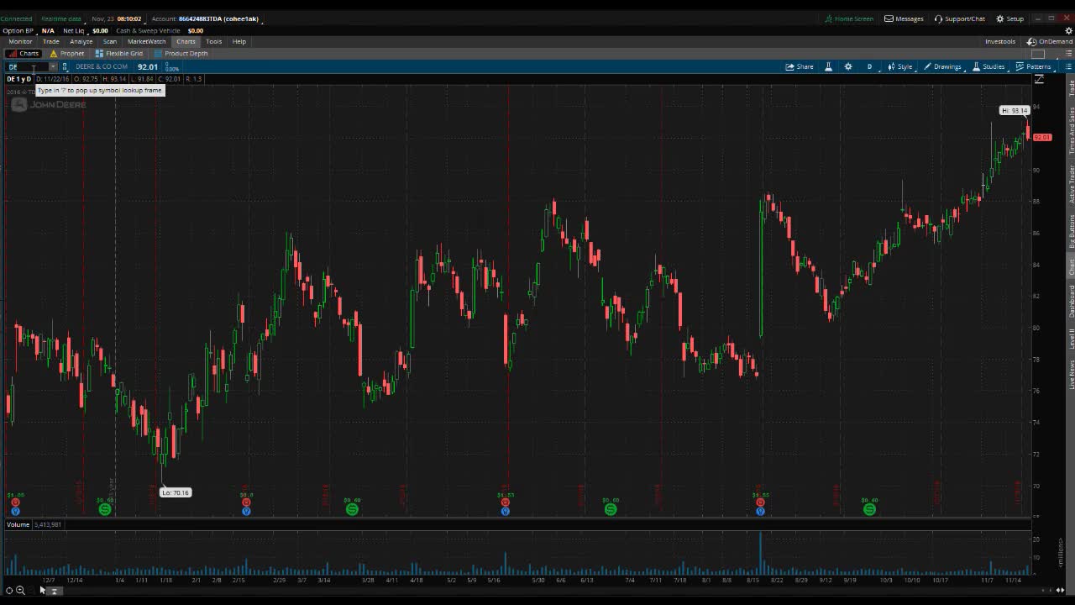This screenshot has width=1075, height=605.
Task: Open Messages
Action: click(x=904, y=18)
